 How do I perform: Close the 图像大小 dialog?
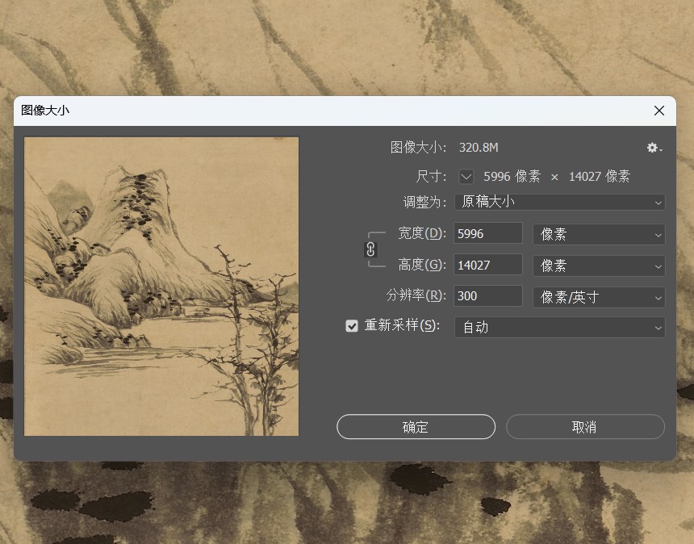(x=659, y=111)
